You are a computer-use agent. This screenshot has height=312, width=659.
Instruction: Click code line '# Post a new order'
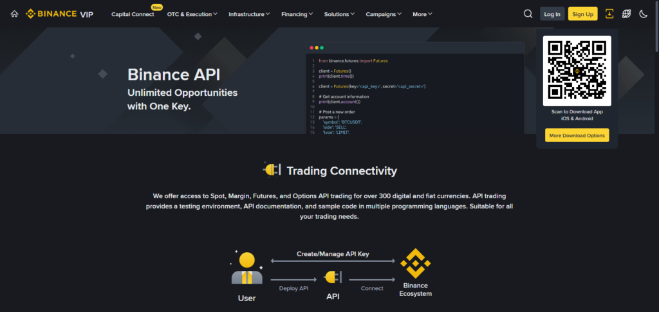pos(337,112)
